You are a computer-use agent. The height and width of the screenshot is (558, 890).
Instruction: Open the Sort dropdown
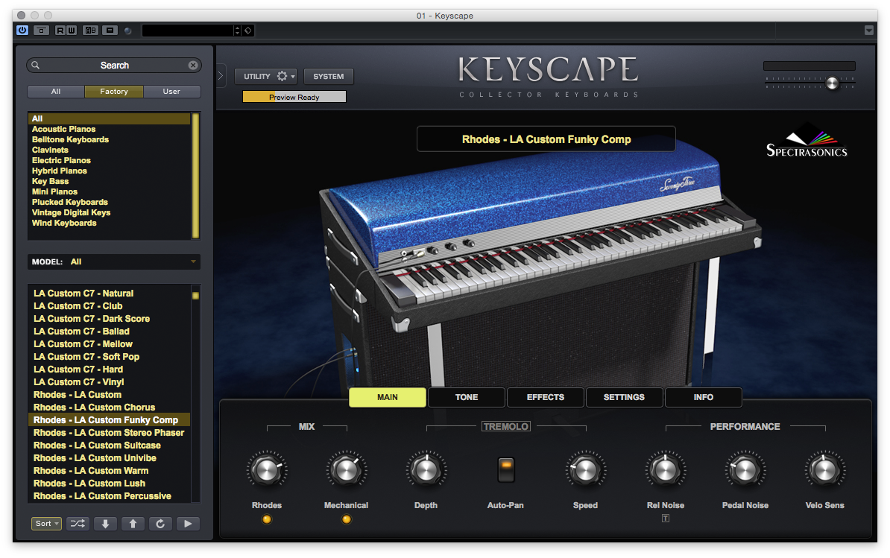46,524
